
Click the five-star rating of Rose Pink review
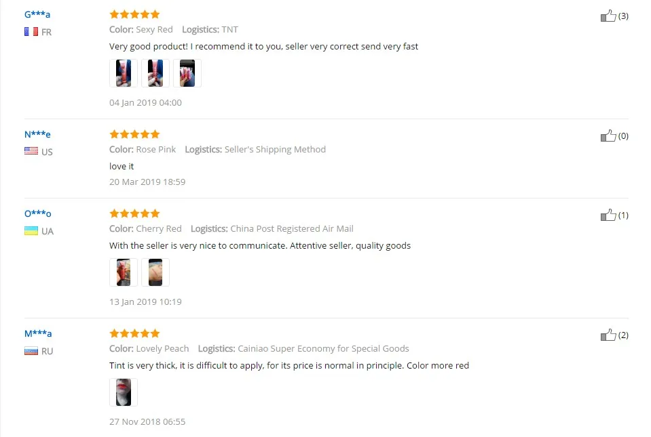[x=134, y=134]
